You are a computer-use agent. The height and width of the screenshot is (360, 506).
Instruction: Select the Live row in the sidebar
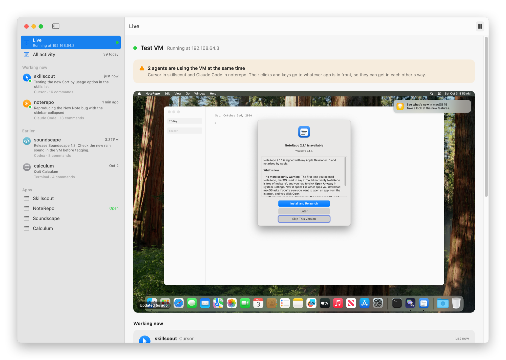71,43
